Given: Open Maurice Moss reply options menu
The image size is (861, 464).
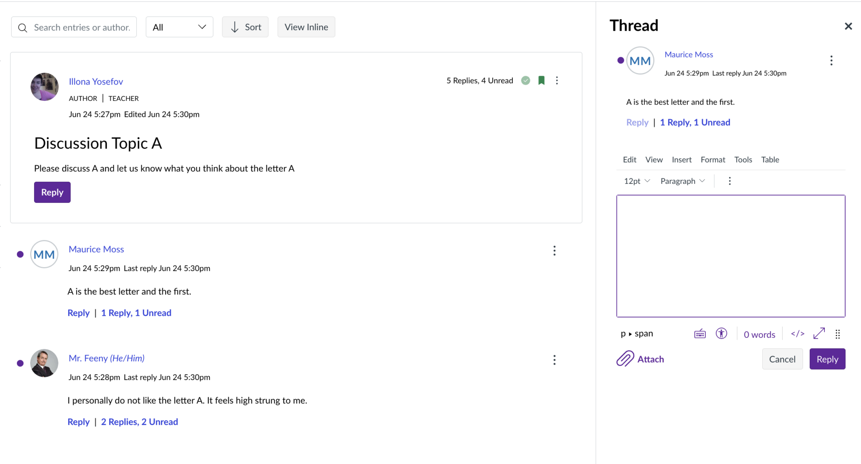Looking at the screenshot, I should point(554,251).
